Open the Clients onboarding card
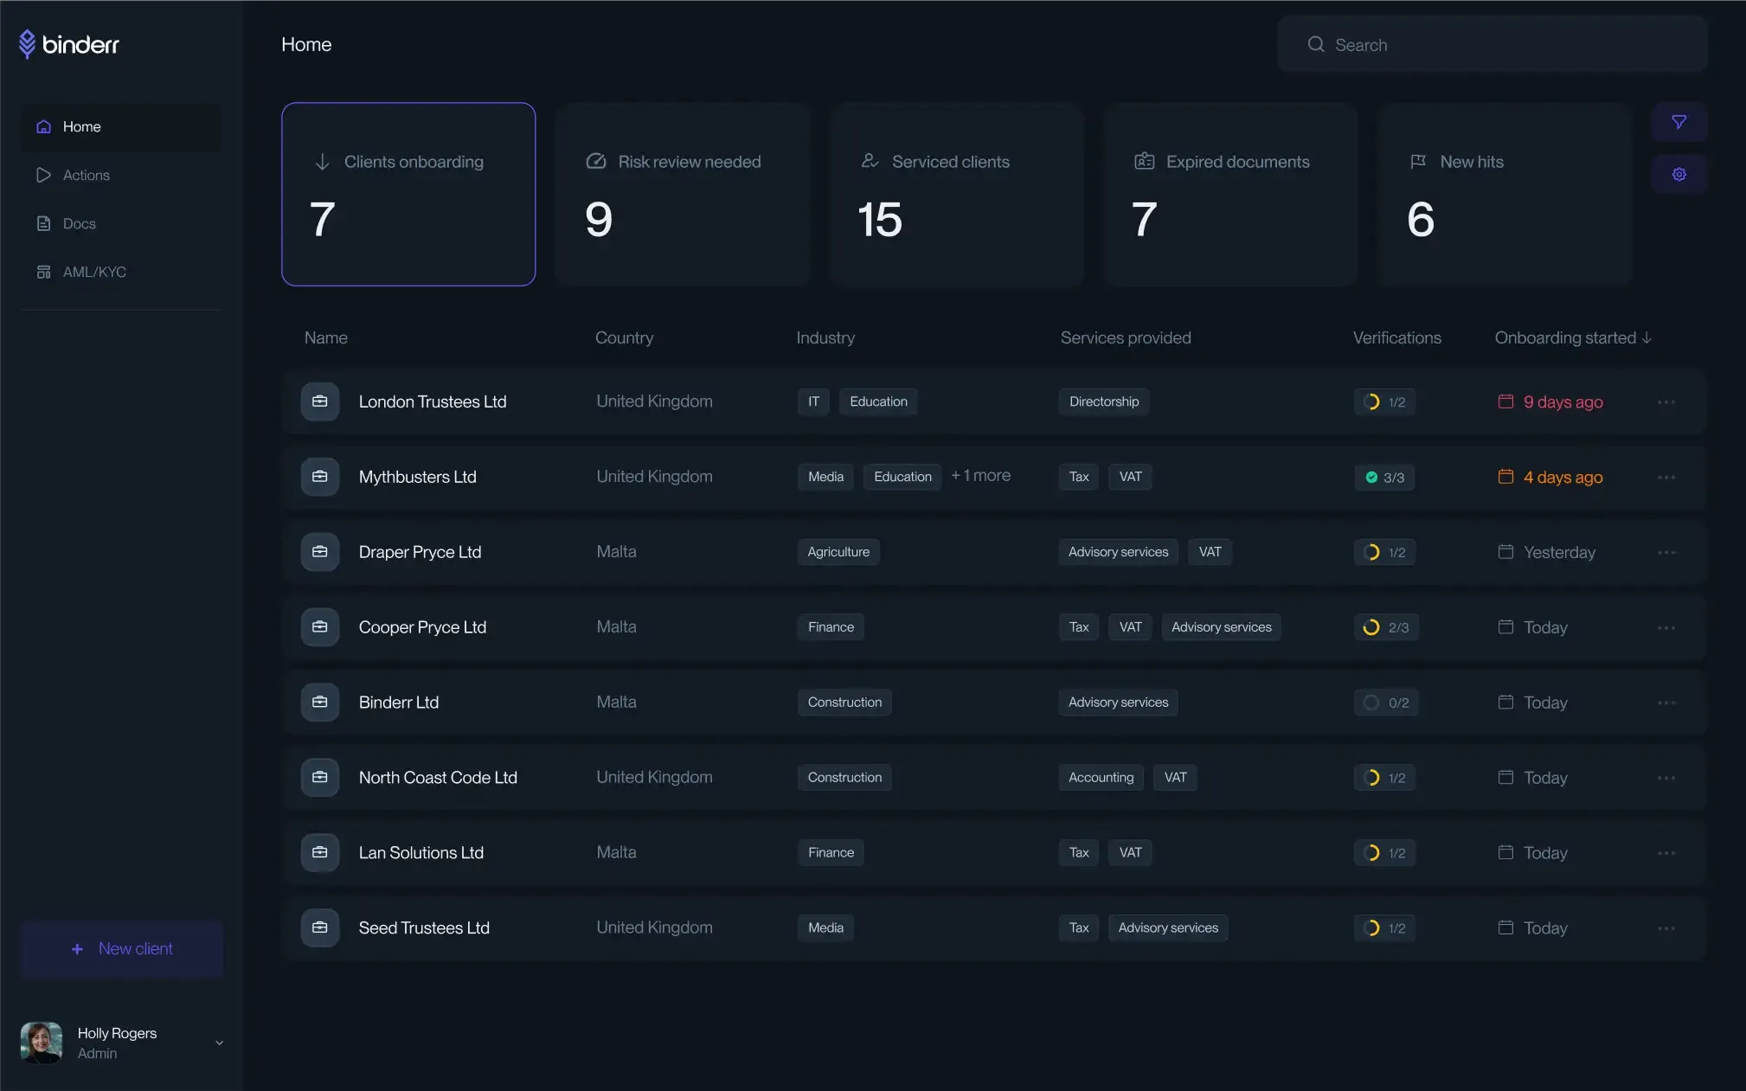1746x1091 pixels. [408, 195]
